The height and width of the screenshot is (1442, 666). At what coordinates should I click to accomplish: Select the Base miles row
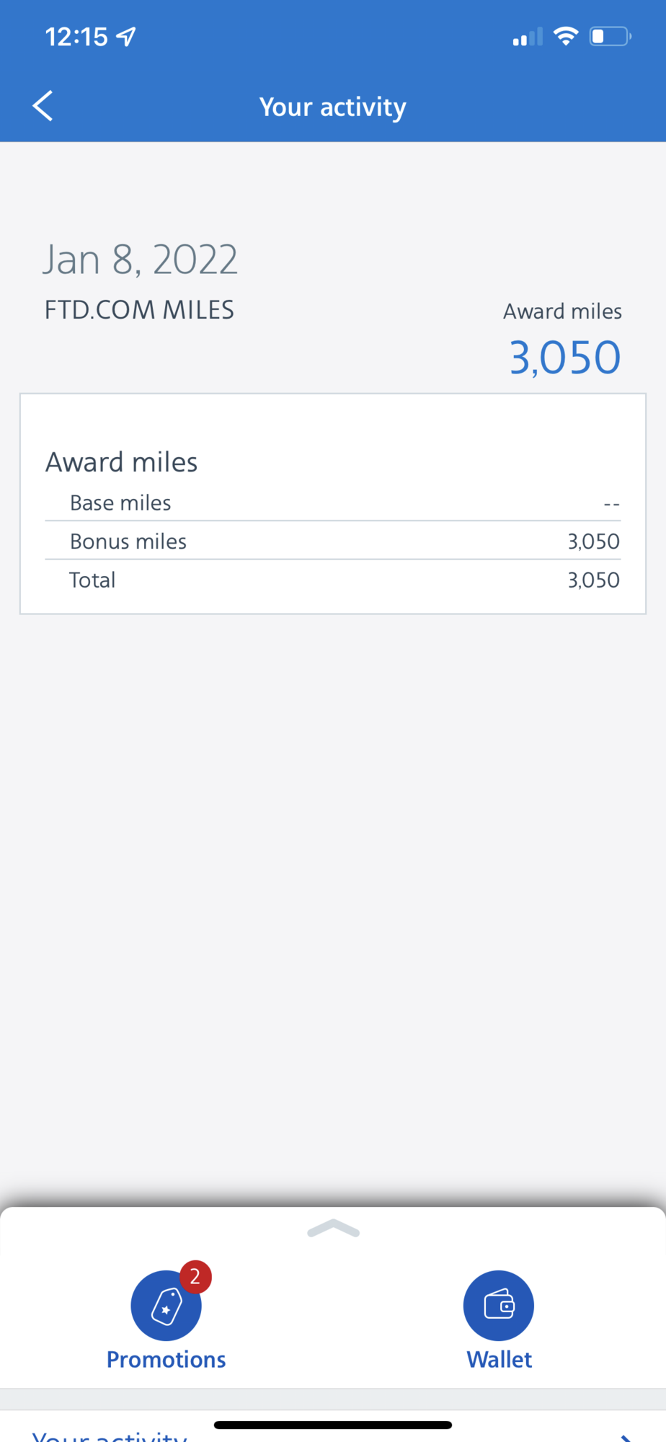333,503
